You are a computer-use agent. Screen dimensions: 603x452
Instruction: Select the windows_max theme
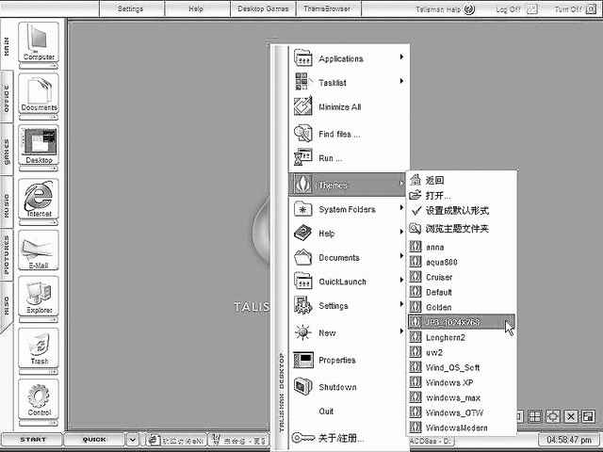point(462,397)
